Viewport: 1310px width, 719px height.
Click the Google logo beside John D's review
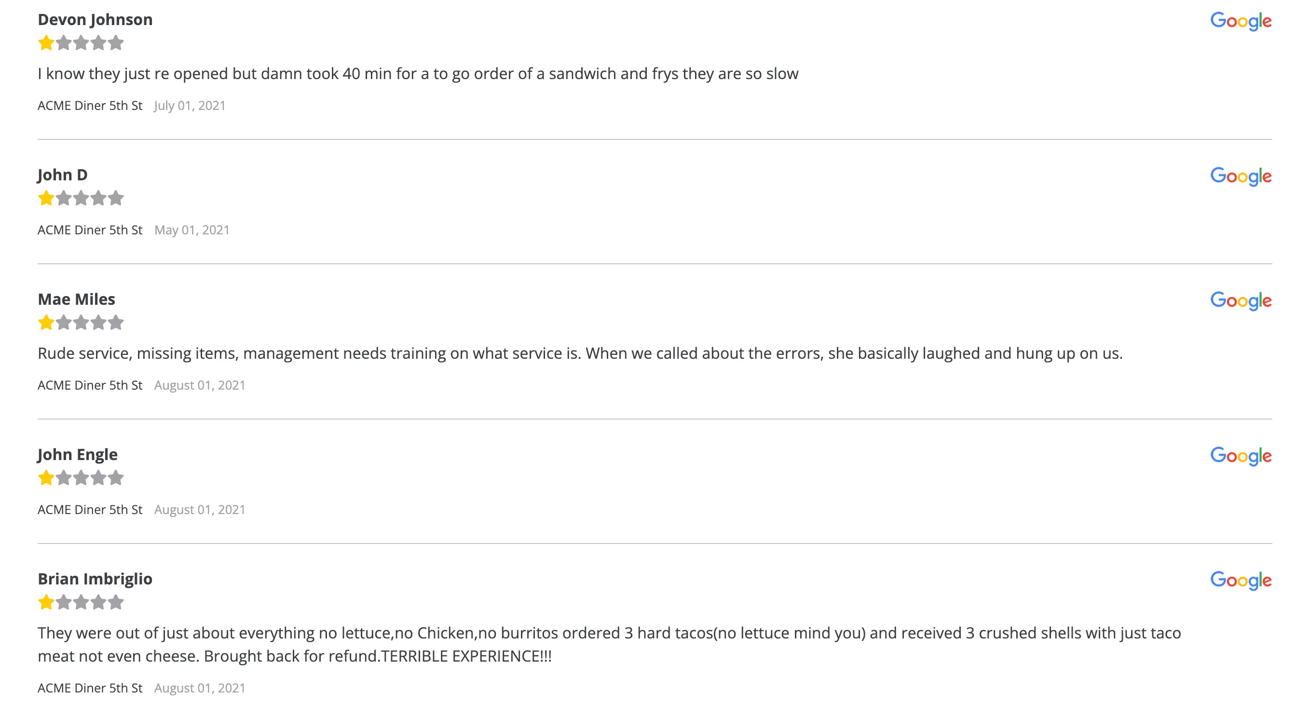[x=1241, y=176]
